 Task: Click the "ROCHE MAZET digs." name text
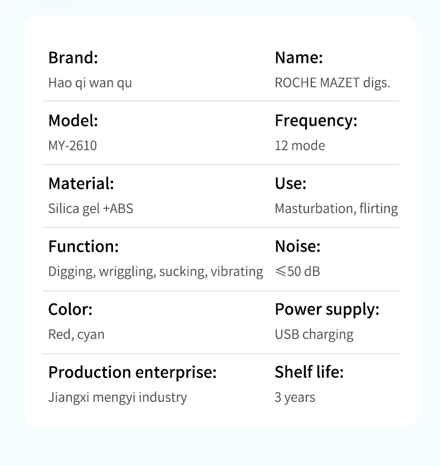tap(333, 83)
